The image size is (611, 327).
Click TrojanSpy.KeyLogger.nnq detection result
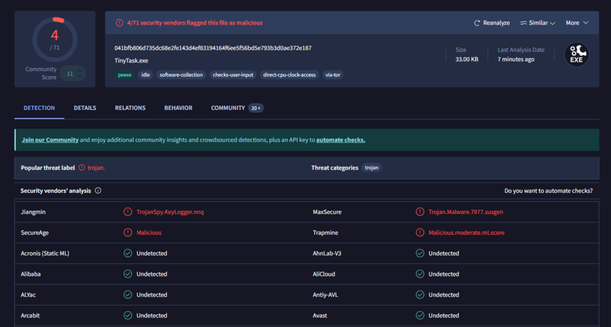coord(170,212)
